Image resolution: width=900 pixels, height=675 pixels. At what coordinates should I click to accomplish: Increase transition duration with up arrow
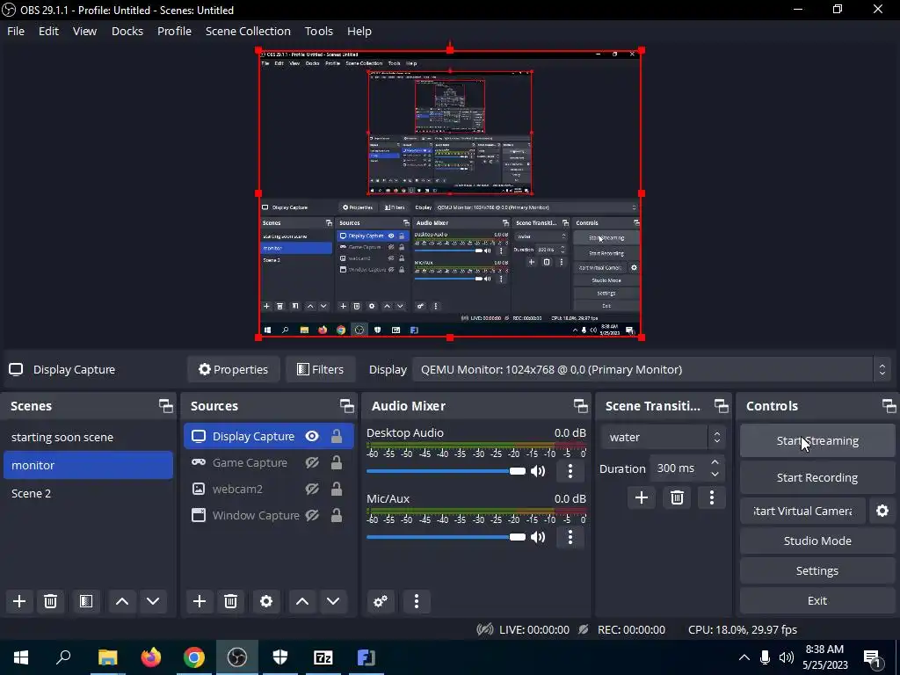(715, 462)
